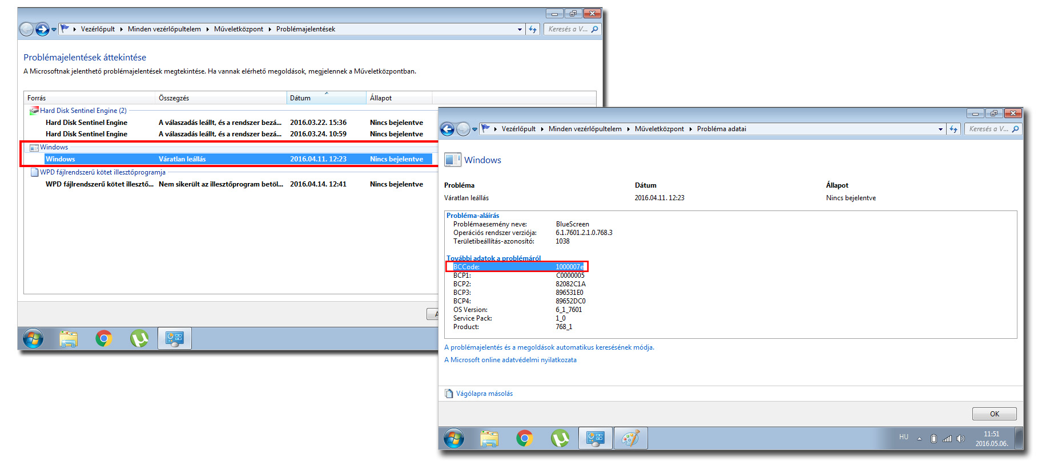Click the Start orb in the left taskbar
Image resolution: width=1042 pixels, height=462 pixels.
pos(33,339)
